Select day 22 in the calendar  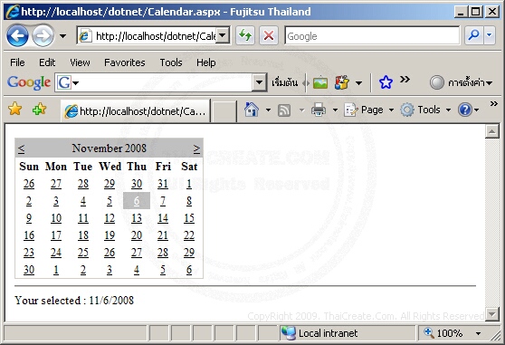pyautogui.click(x=189, y=235)
